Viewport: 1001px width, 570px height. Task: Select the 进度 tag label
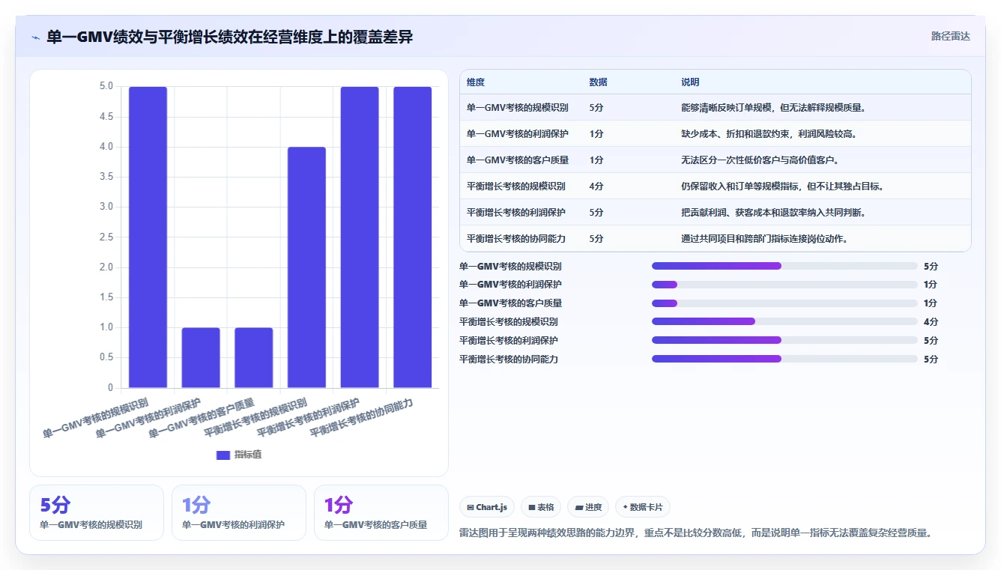tap(593, 507)
